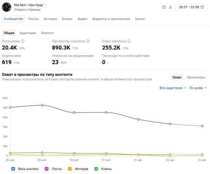This screenshot has height=174, width=210.
Task: Click info icon beside Просмотры контента
Action: [88, 41]
